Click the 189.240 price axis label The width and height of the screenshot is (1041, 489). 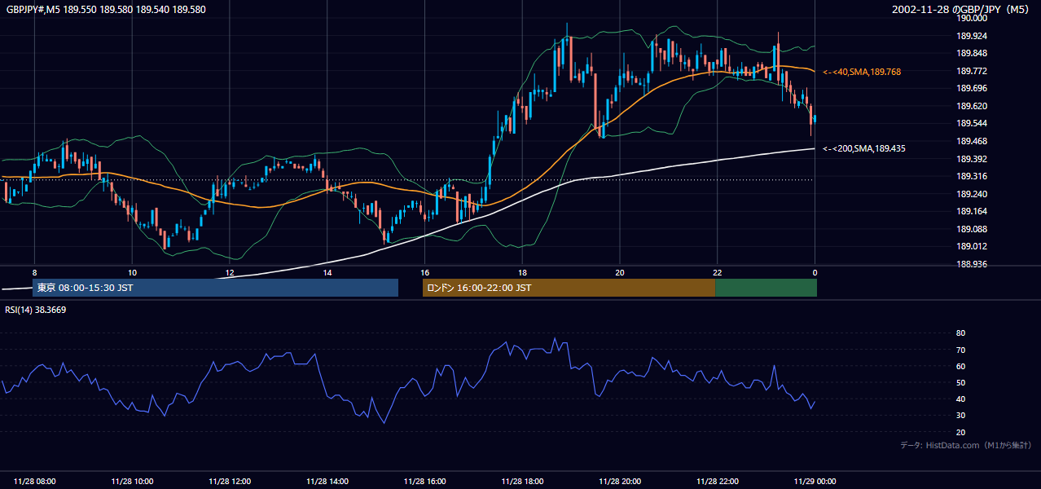972,194
